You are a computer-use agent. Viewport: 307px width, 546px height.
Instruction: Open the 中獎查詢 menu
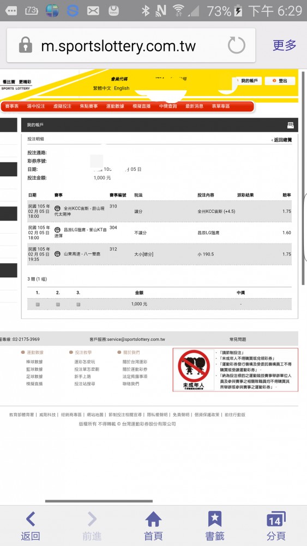point(168,106)
